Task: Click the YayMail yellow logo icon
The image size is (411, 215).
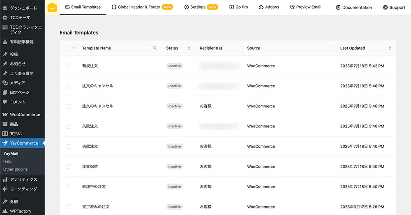Action: 52,7
